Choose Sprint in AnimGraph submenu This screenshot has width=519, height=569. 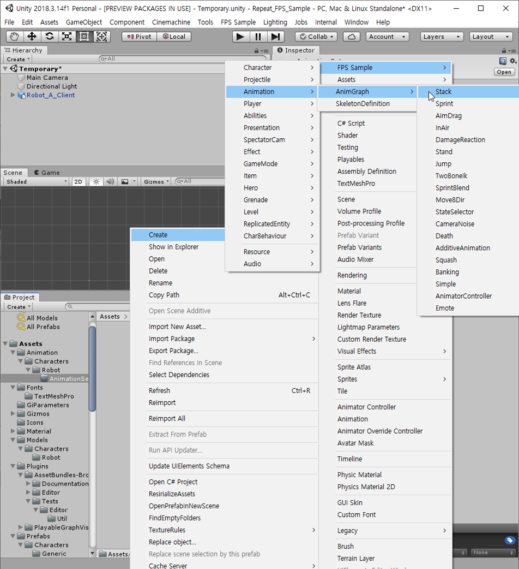pos(468,103)
